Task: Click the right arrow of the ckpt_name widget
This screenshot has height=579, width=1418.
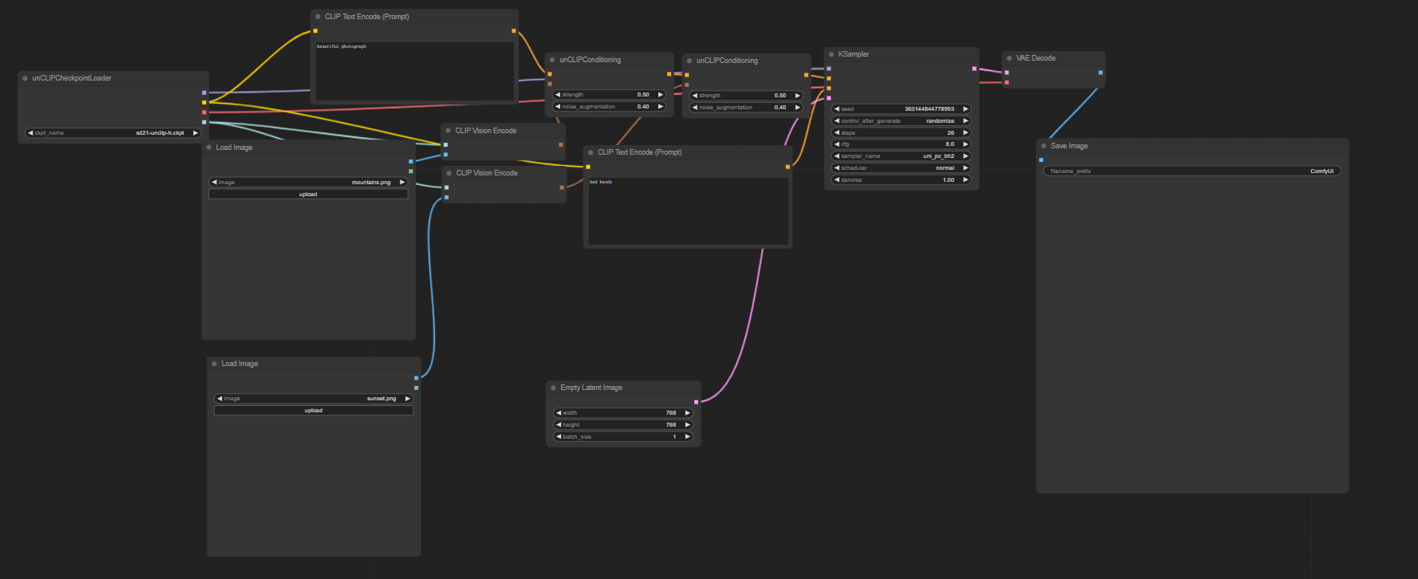Action: click(x=196, y=133)
